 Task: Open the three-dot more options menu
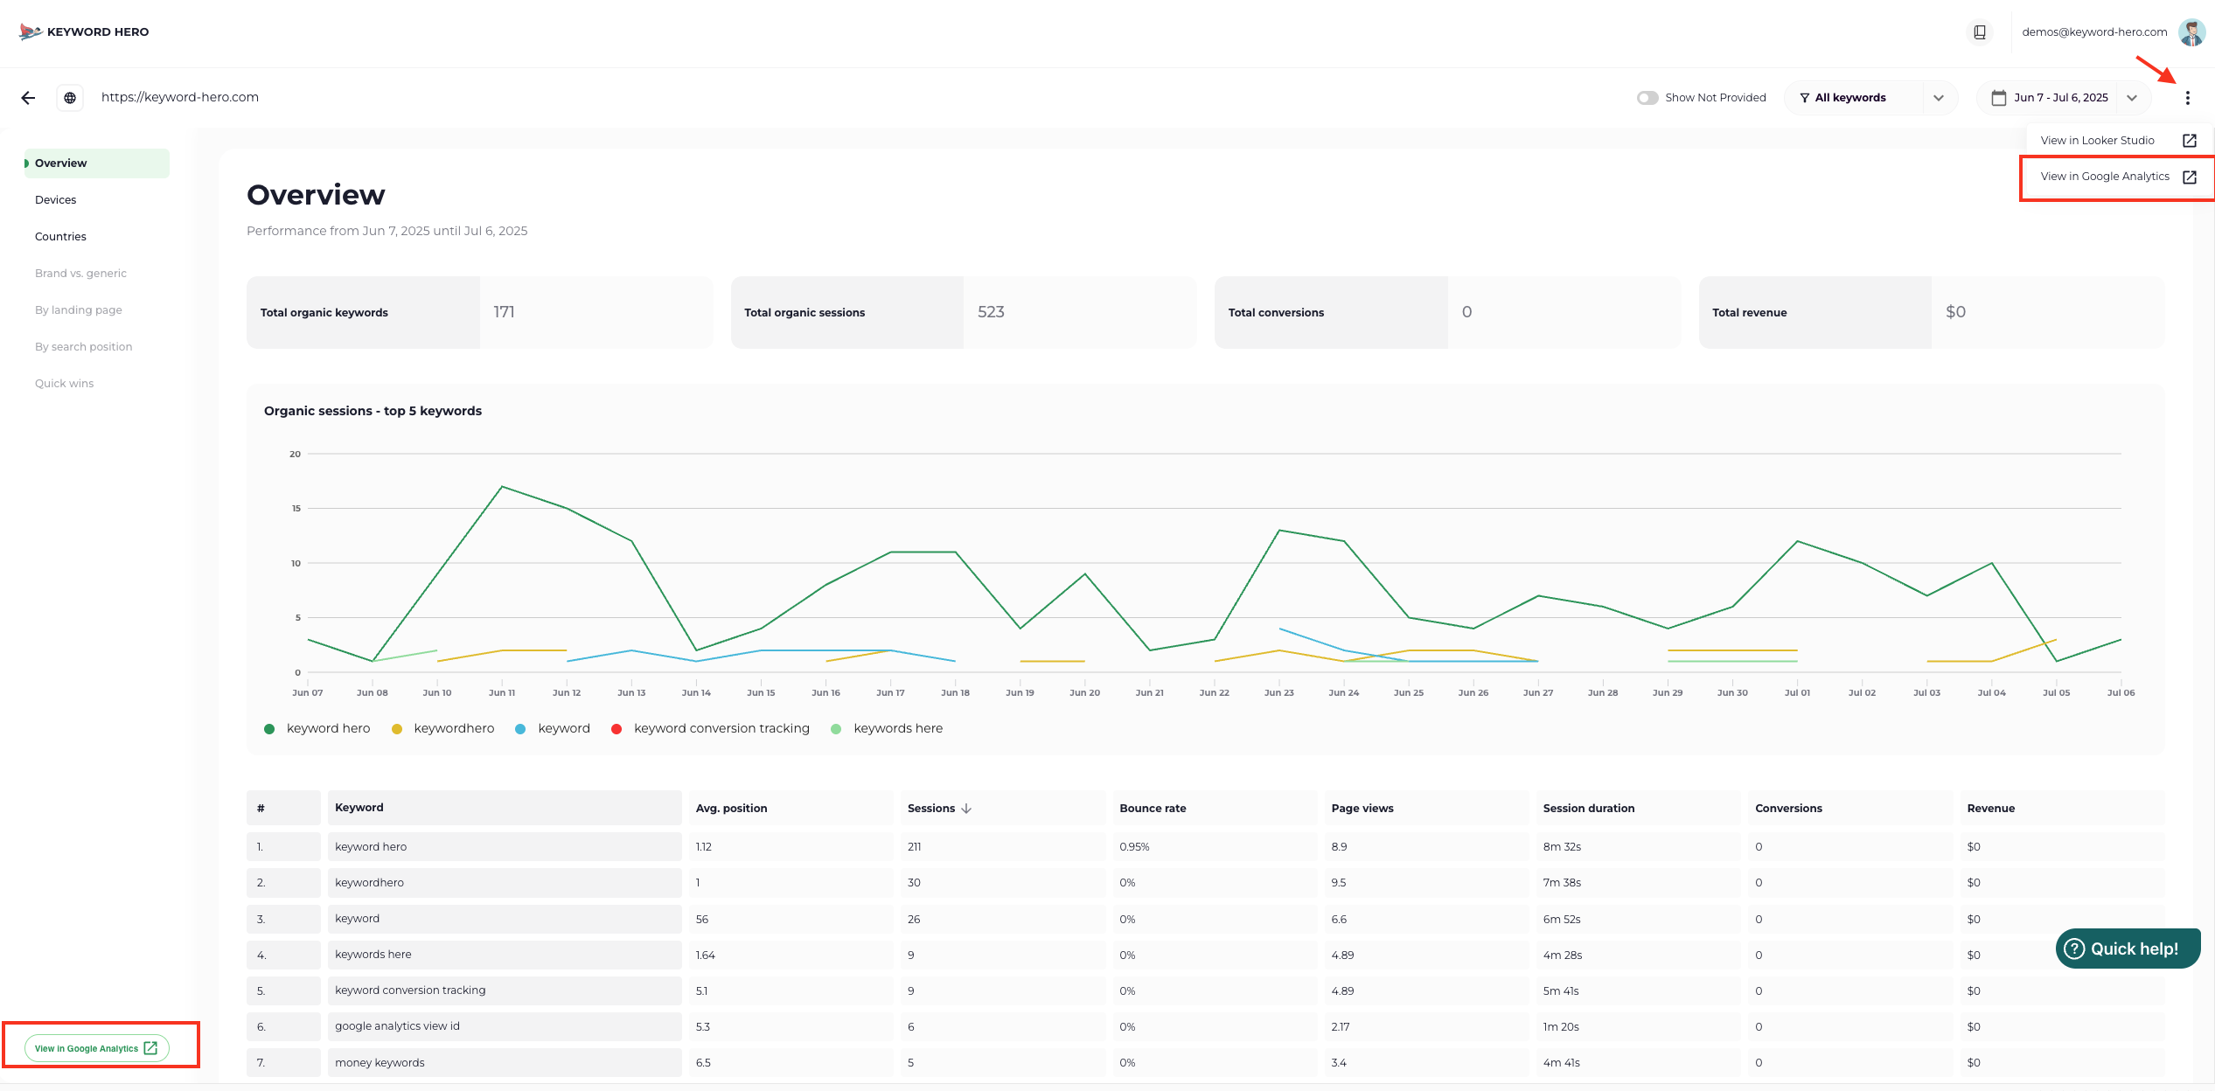pyautogui.click(x=2188, y=98)
